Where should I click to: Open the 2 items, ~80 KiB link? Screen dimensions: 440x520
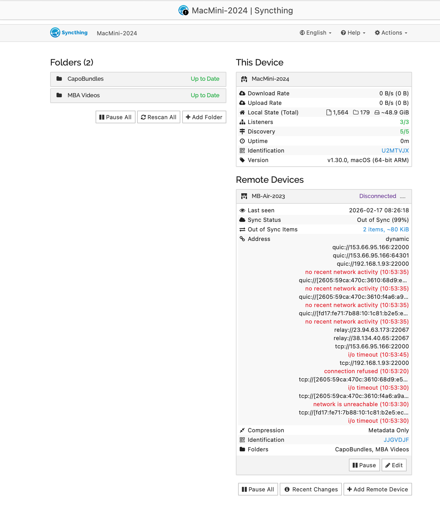(386, 229)
